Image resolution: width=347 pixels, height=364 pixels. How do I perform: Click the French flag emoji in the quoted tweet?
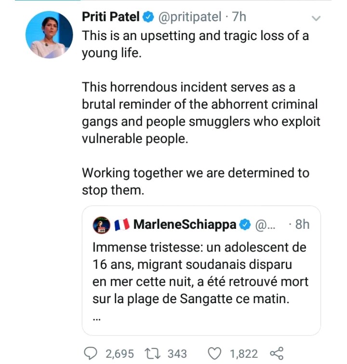pos(121,224)
